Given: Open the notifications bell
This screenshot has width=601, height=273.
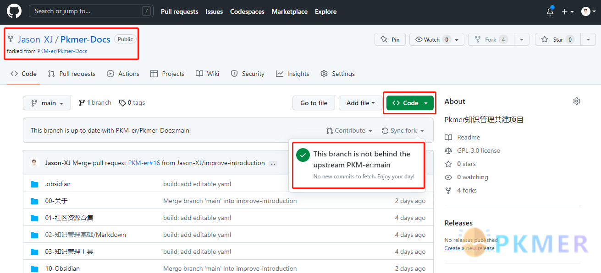Looking at the screenshot, I should (x=550, y=11).
